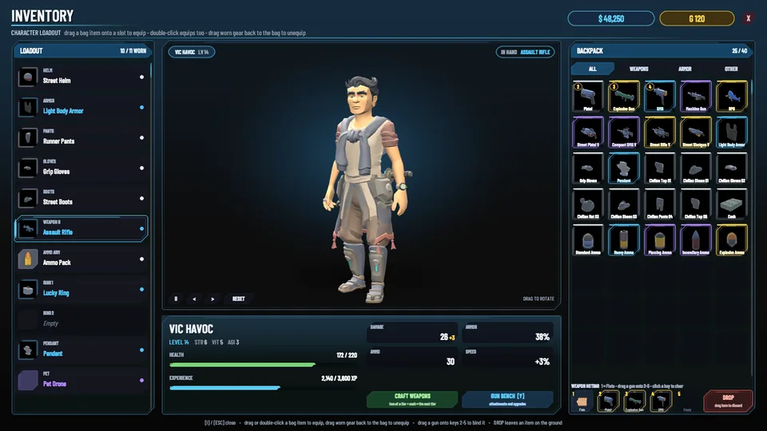Screen dimensions: 767x431
Task: Select Heavy Ammo in backpack
Action: 624,240
